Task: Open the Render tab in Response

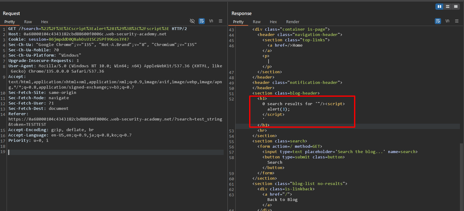Action: tap(293, 22)
